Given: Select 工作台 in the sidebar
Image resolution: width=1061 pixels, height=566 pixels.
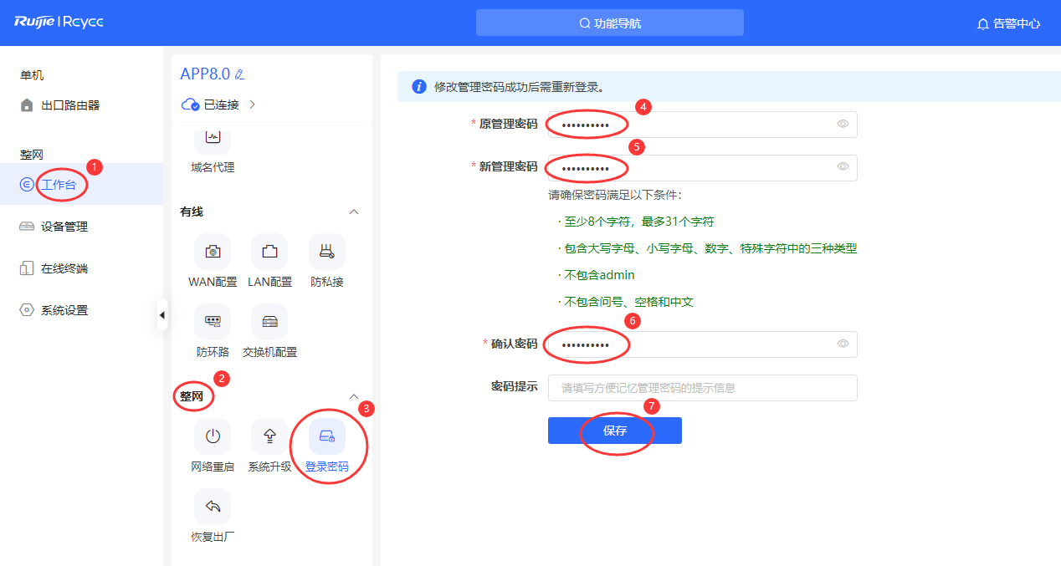Looking at the screenshot, I should tap(82, 184).
